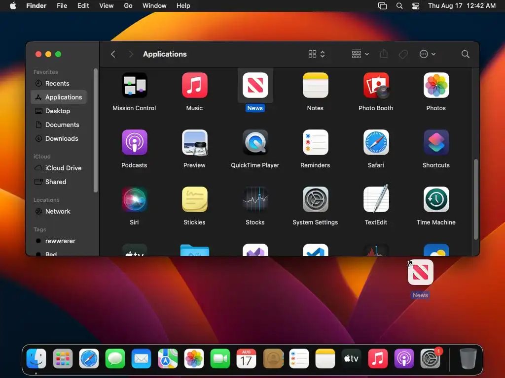Click the Finder window vertical scrollbar

(x=476, y=199)
